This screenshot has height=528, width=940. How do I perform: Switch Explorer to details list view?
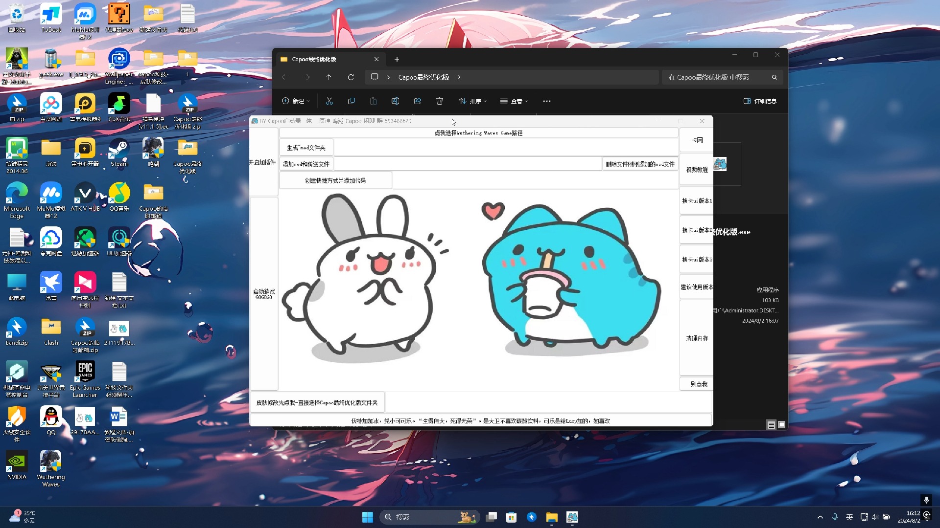(x=772, y=425)
